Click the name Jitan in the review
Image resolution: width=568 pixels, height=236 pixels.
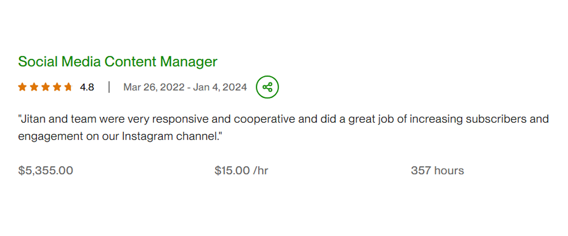point(32,119)
